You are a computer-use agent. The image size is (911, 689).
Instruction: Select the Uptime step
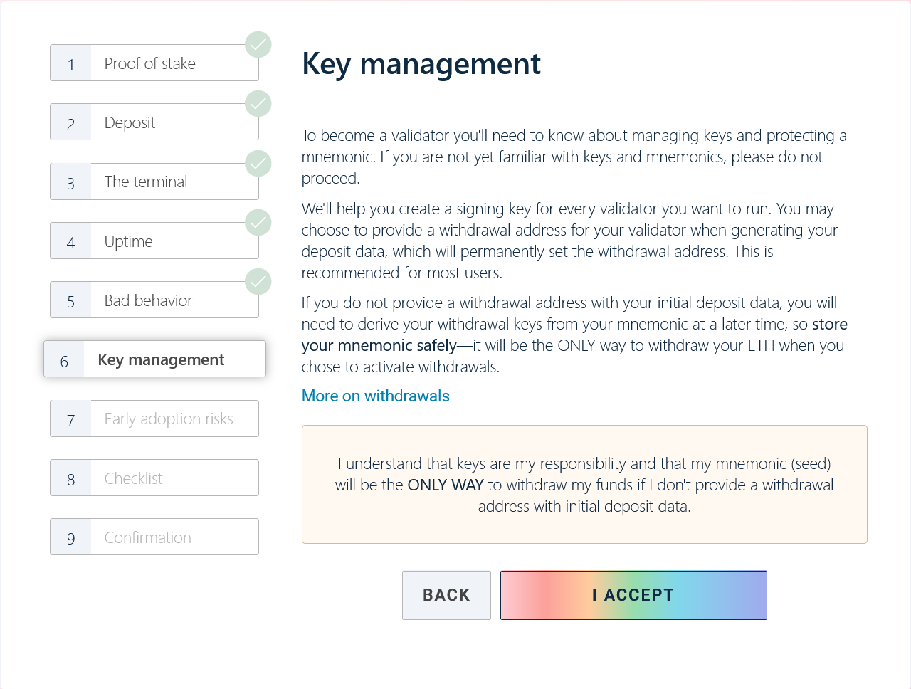(154, 241)
